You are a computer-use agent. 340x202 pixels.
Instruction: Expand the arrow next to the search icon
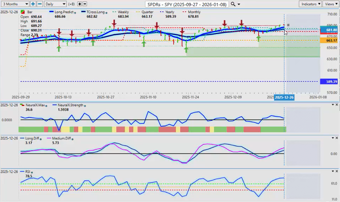239,4
